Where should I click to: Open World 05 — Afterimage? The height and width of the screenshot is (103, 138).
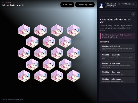[118, 80]
